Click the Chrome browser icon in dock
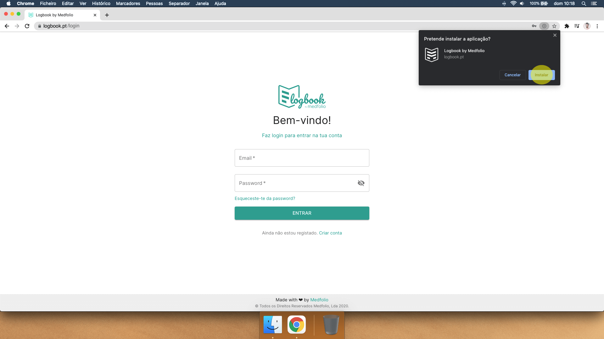The height and width of the screenshot is (339, 604). click(x=297, y=325)
